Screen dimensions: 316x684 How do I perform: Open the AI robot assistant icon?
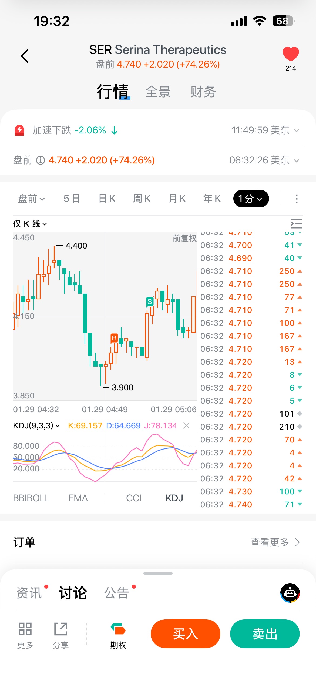coord(290,593)
